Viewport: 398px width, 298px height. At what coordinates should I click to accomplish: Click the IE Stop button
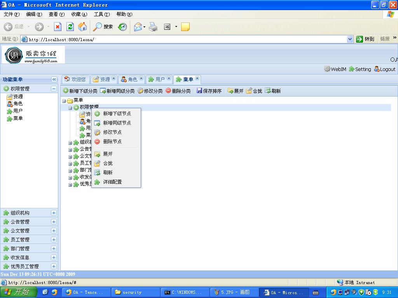pos(58,27)
